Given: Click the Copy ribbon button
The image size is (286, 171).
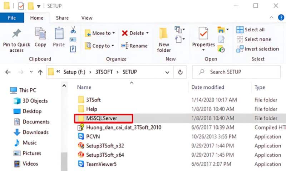Looking at the screenshot, I should coord(40,37).
